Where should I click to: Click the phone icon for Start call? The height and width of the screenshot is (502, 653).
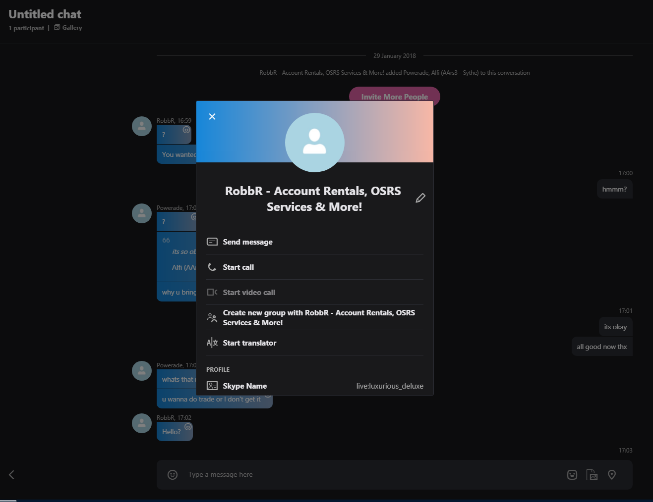[x=212, y=267]
